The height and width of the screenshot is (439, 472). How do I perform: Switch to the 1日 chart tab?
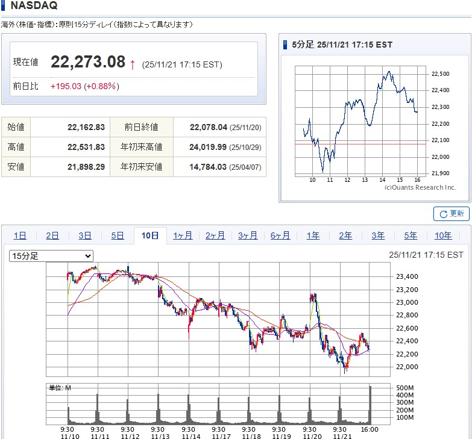20,236
